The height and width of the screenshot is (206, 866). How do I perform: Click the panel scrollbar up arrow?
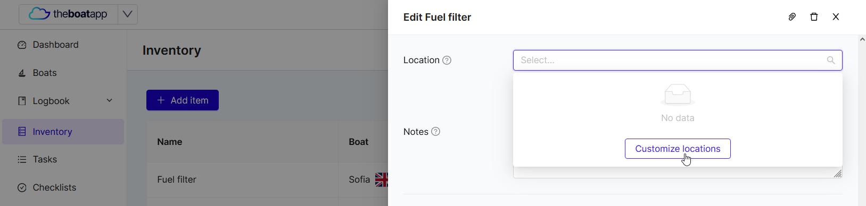862,40
